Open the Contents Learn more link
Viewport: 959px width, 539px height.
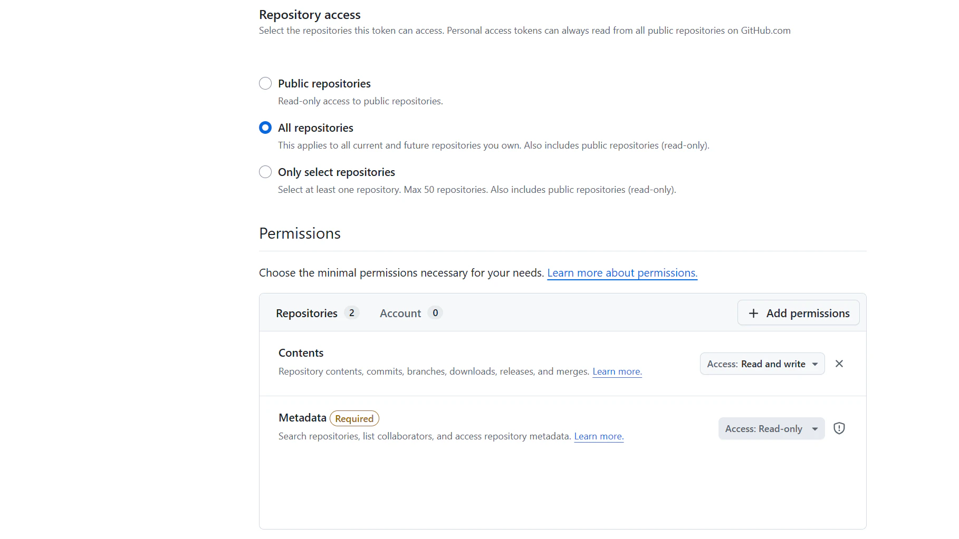[x=617, y=371]
